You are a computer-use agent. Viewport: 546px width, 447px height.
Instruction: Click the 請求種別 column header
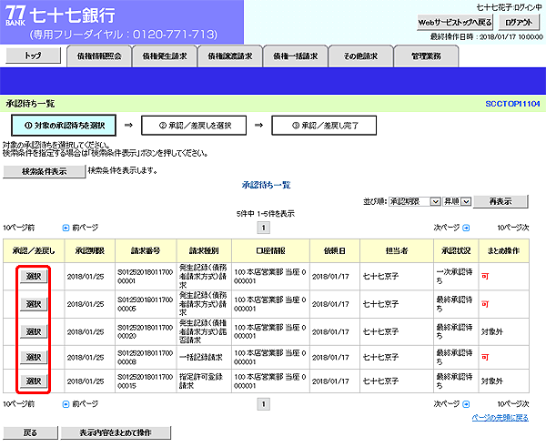204,251
